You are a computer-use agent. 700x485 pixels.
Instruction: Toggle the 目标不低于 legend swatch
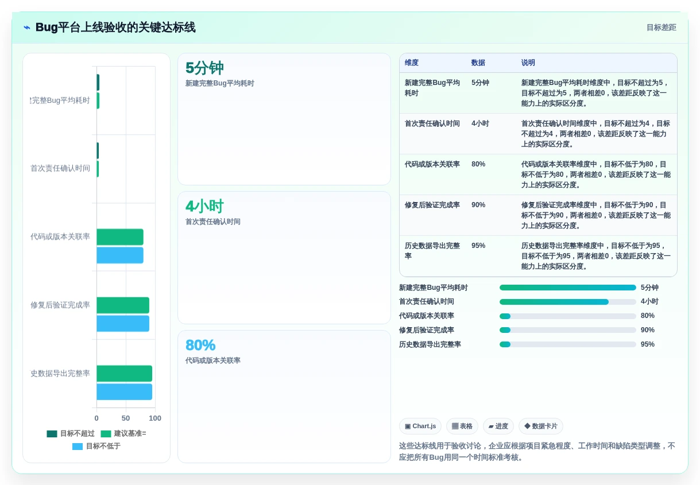78,447
